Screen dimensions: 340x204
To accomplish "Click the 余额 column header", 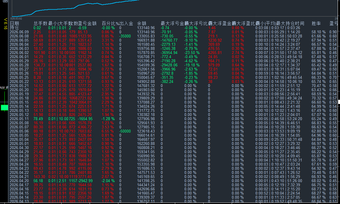I will click(x=142, y=24).
